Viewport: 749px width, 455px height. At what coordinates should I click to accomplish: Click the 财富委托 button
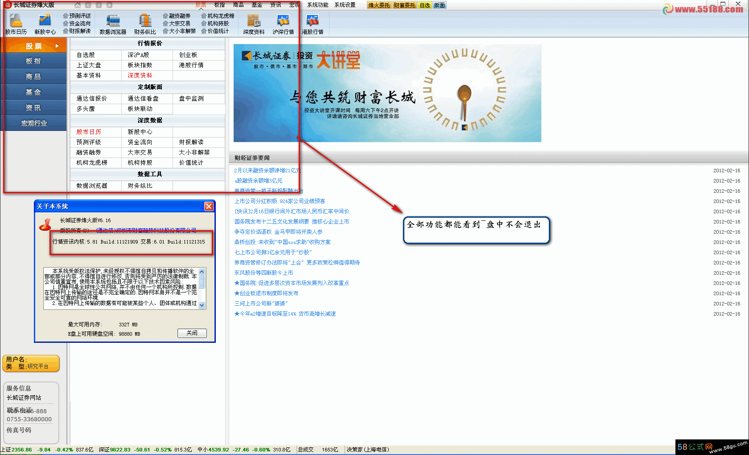coord(404,5)
